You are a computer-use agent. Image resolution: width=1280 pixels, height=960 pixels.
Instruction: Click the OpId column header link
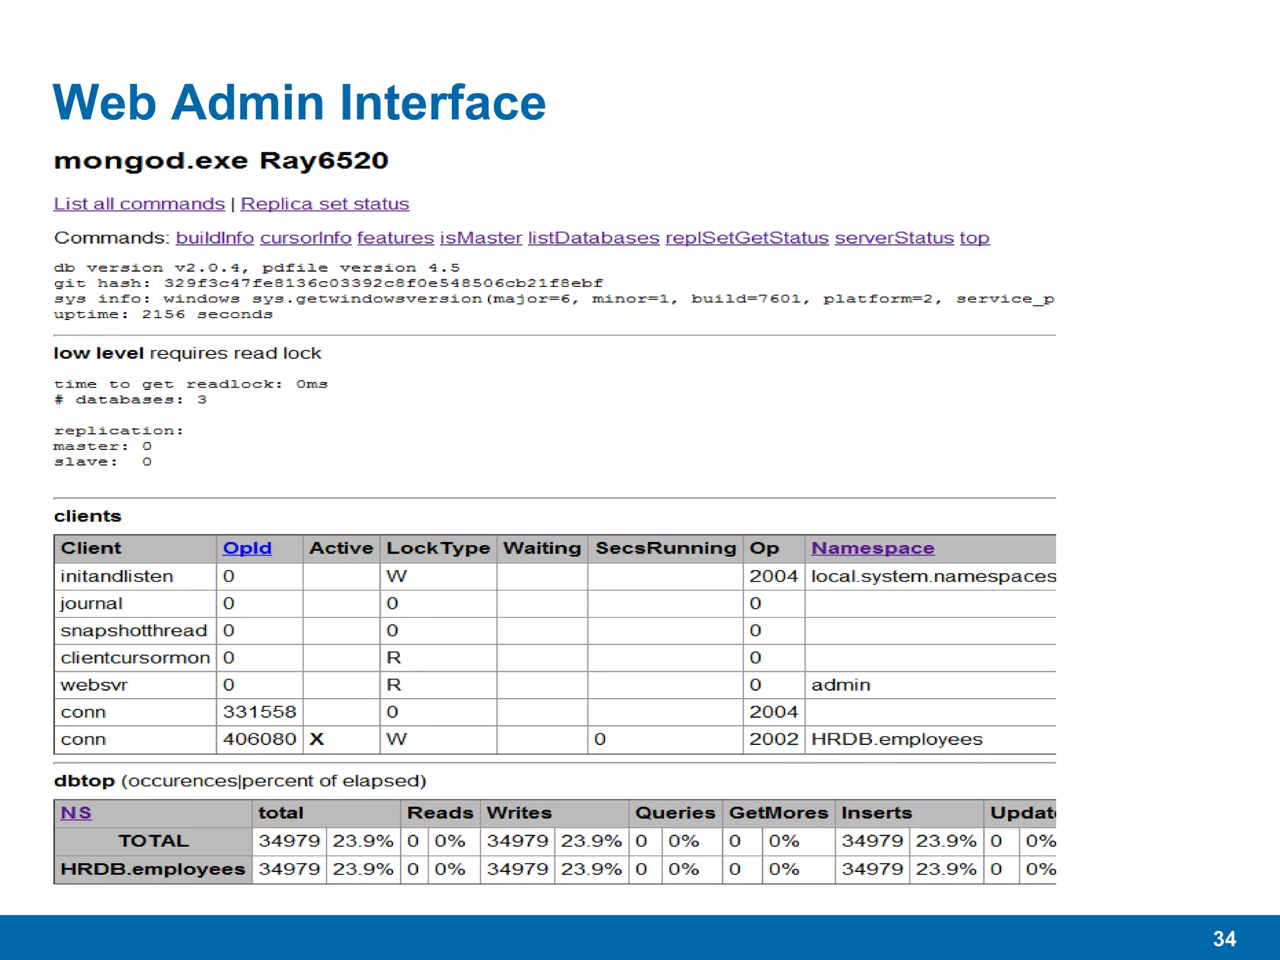tap(247, 548)
